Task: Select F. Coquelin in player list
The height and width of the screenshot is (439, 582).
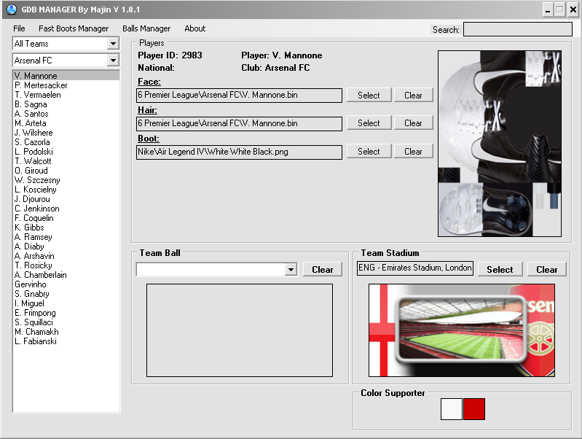Action: tap(66, 218)
